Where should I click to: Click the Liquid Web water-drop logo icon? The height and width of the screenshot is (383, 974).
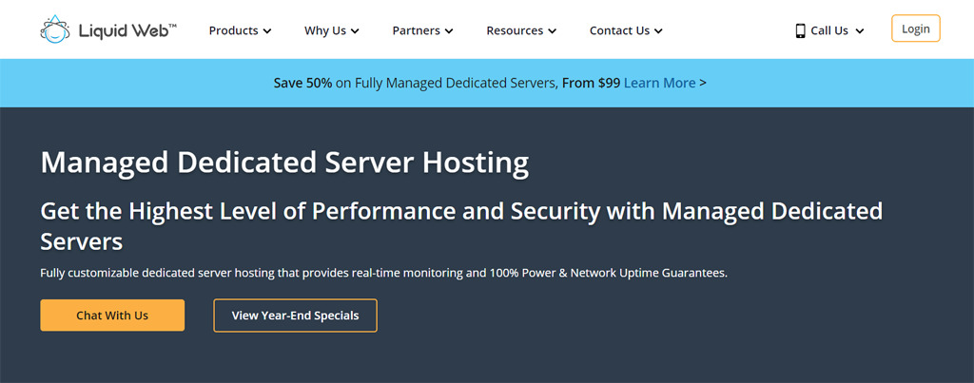54,29
